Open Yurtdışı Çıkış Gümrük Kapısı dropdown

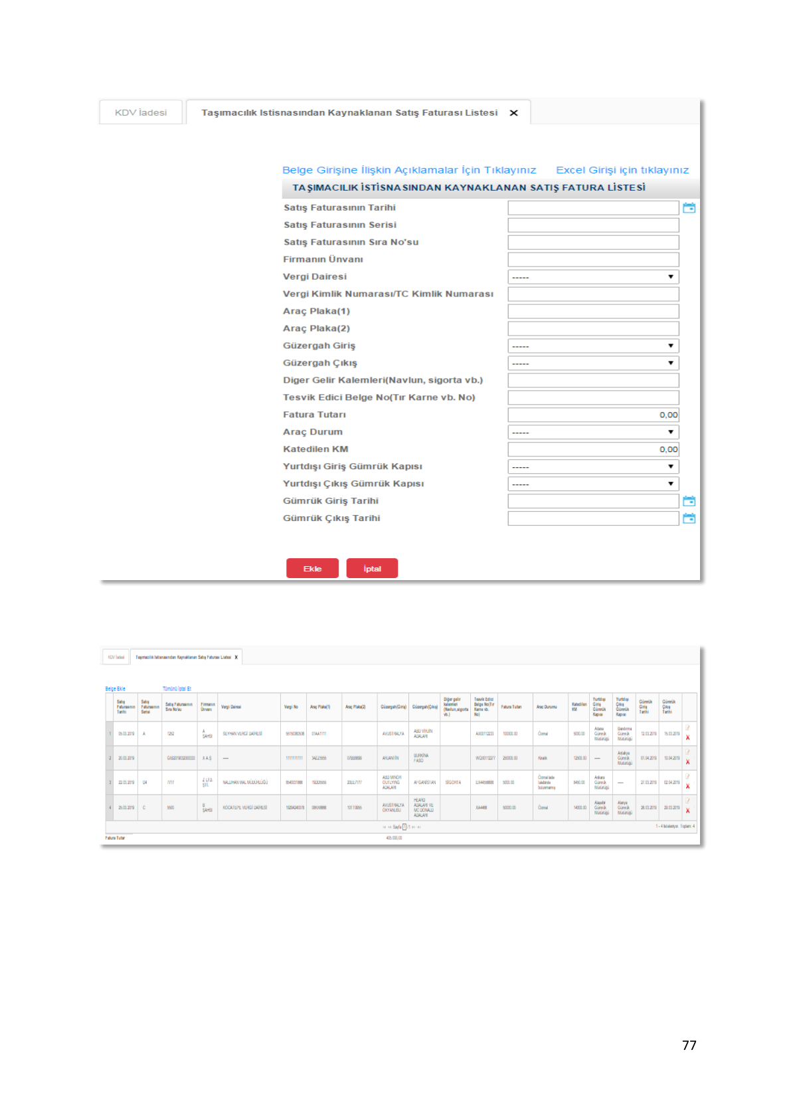coord(593,484)
